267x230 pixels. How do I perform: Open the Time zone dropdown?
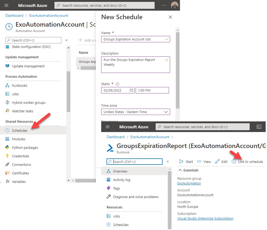136,112
